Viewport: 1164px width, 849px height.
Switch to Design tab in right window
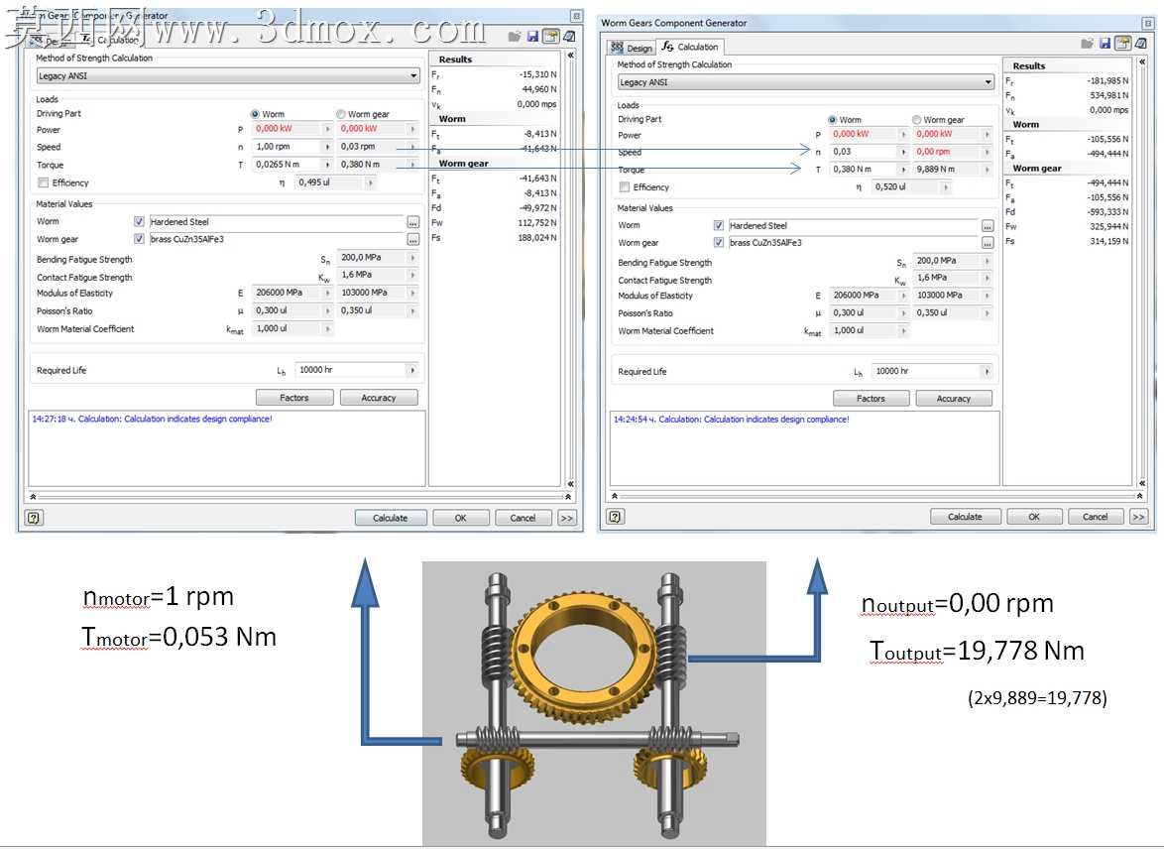coord(632,48)
